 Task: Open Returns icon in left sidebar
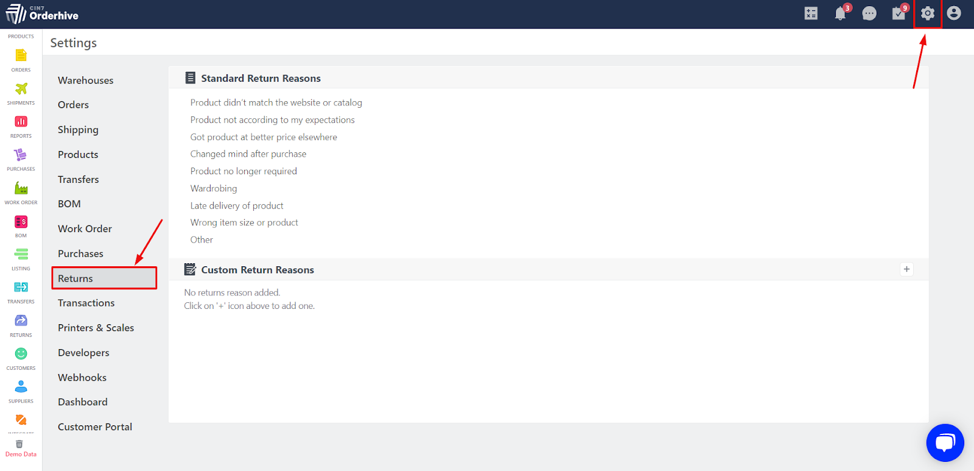click(x=21, y=320)
